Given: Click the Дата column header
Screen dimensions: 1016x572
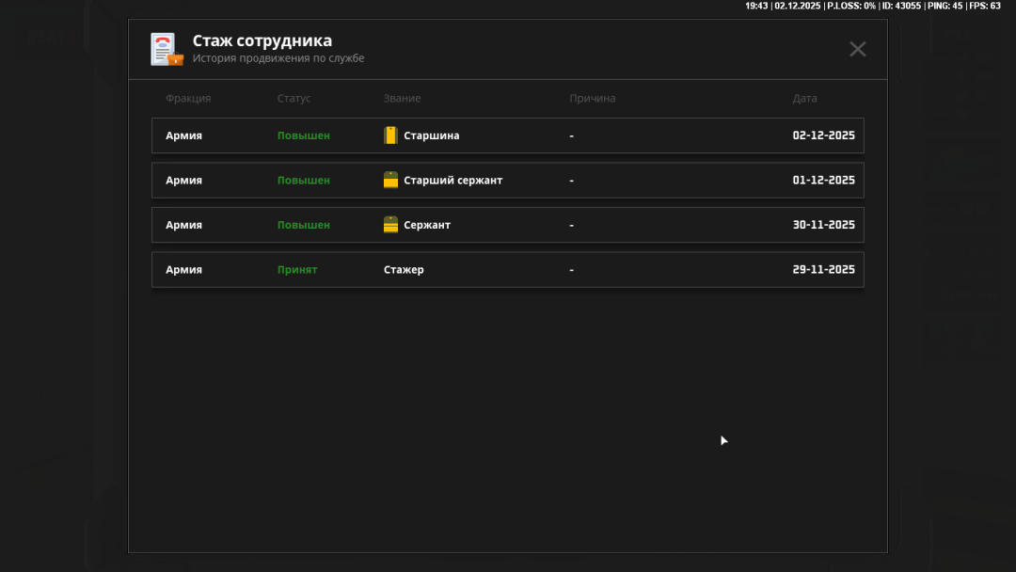Looking at the screenshot, I should point(804,99).
